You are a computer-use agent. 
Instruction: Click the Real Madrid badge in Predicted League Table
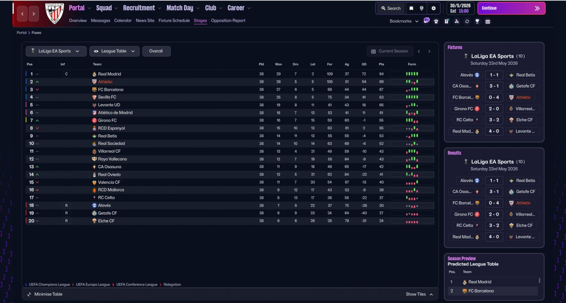click(465, 282)
